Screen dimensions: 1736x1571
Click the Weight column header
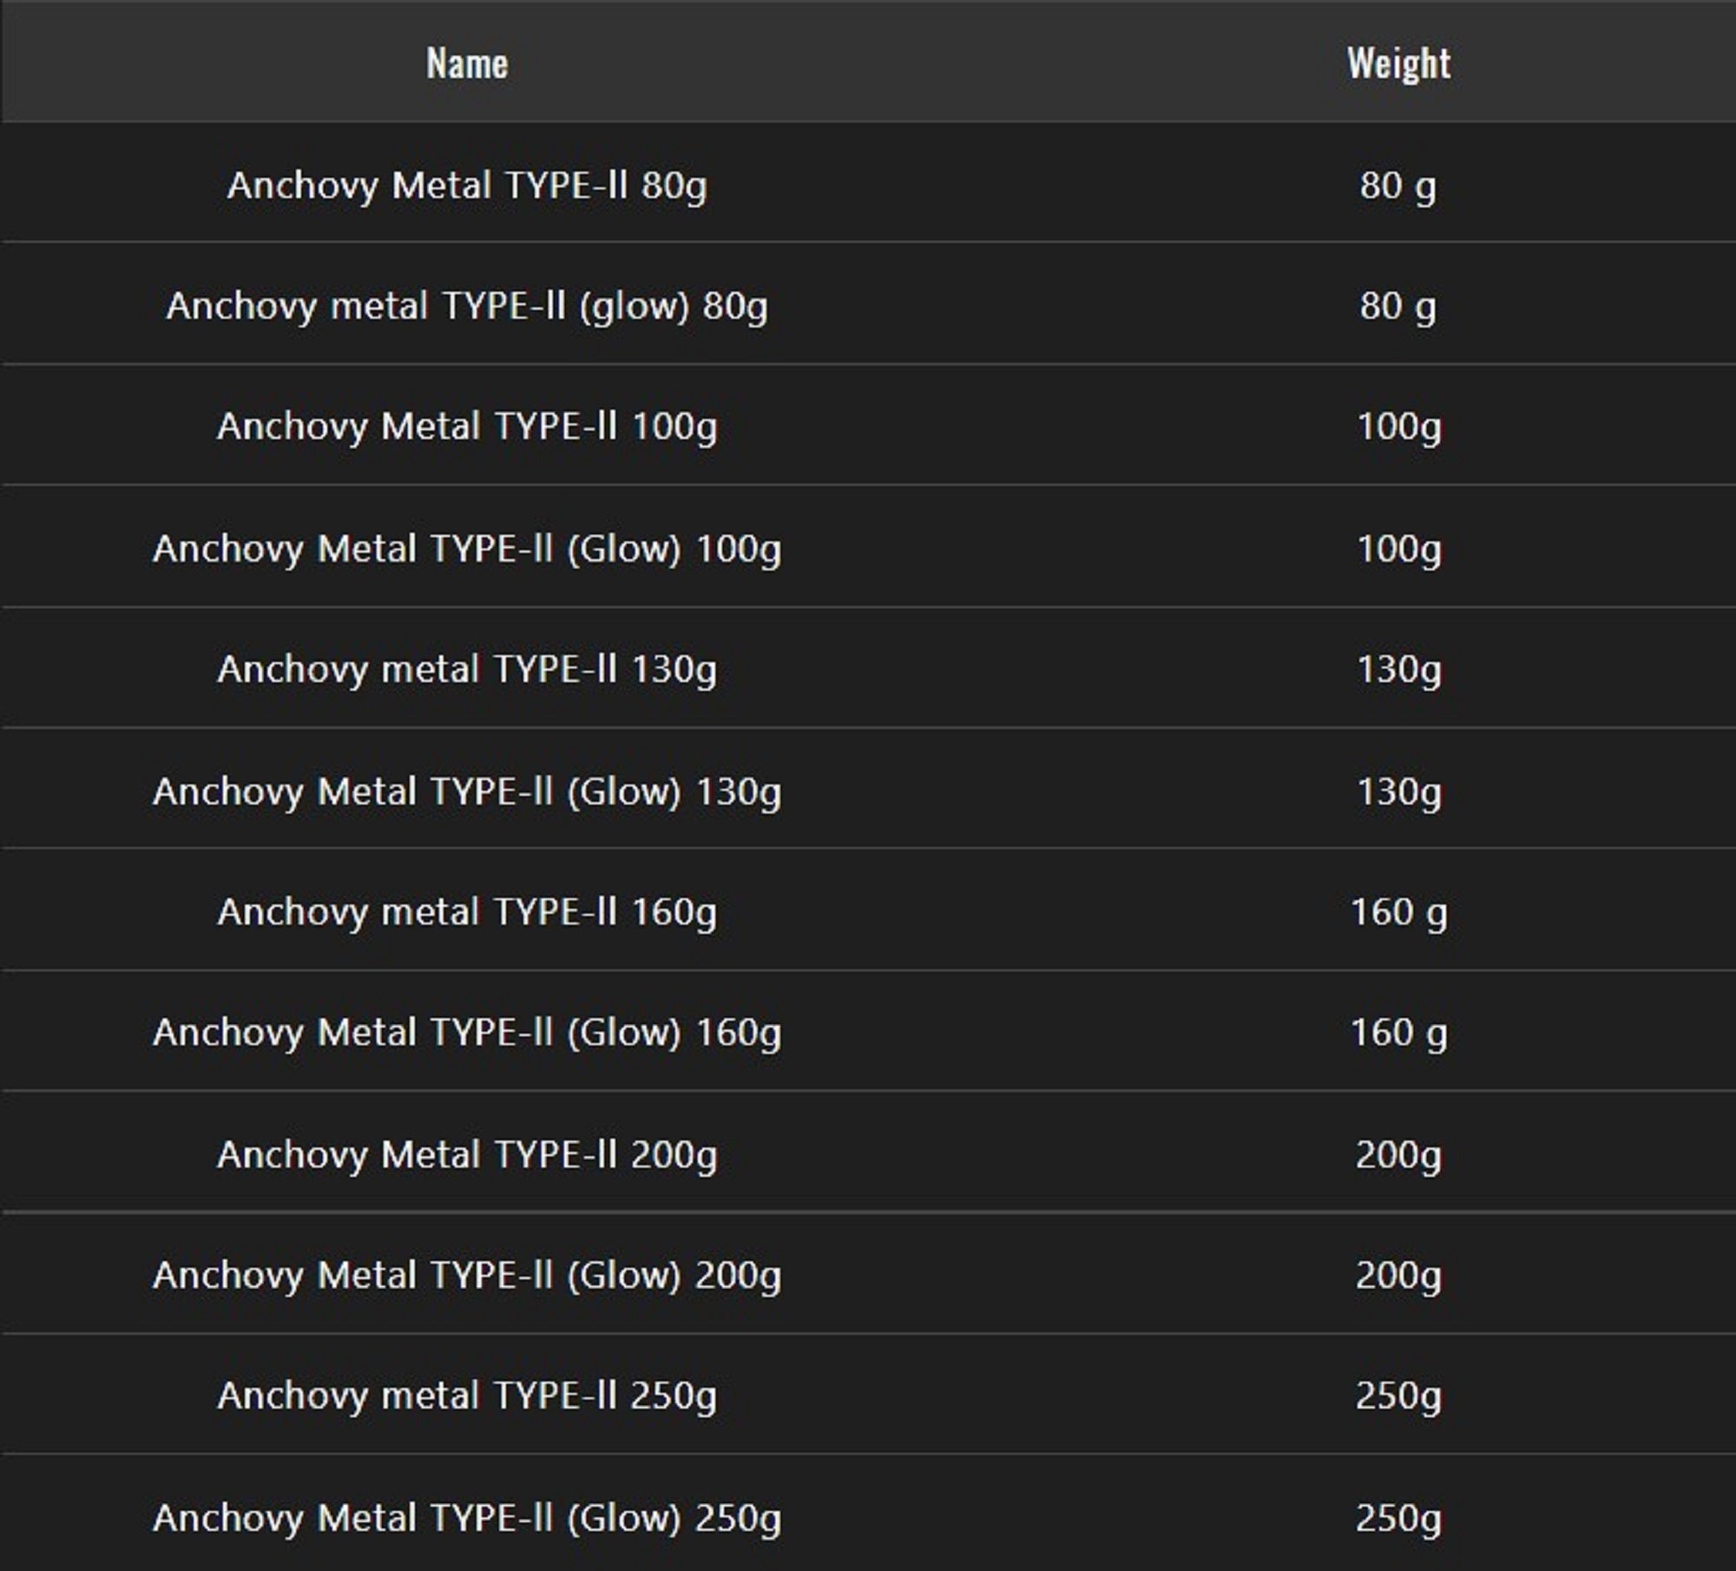click(1398, 63)
